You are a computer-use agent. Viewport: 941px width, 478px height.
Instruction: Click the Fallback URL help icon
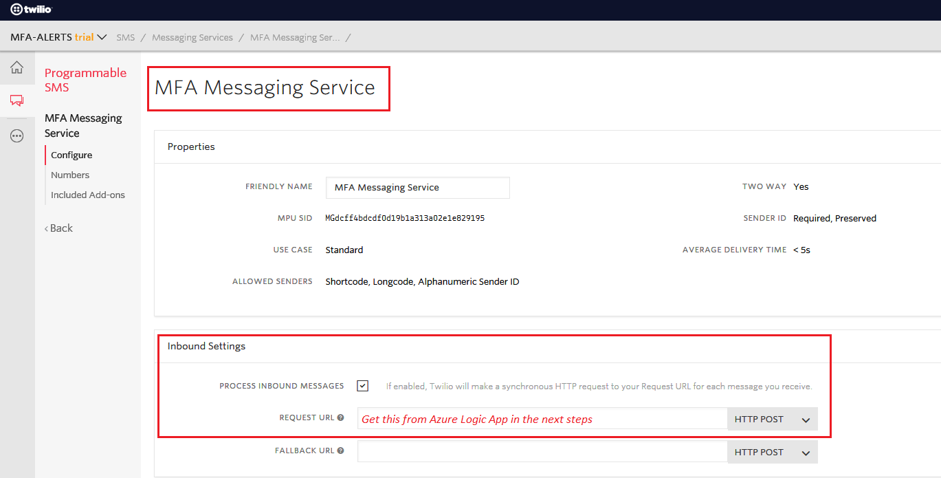coord(340,451)
